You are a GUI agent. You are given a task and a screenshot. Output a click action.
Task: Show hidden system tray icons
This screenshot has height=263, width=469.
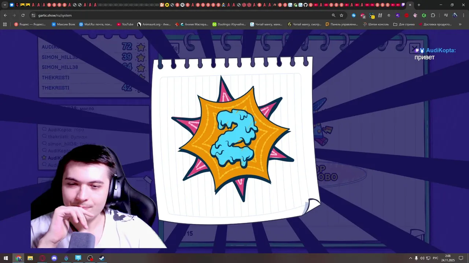click(x=410, y=258)
